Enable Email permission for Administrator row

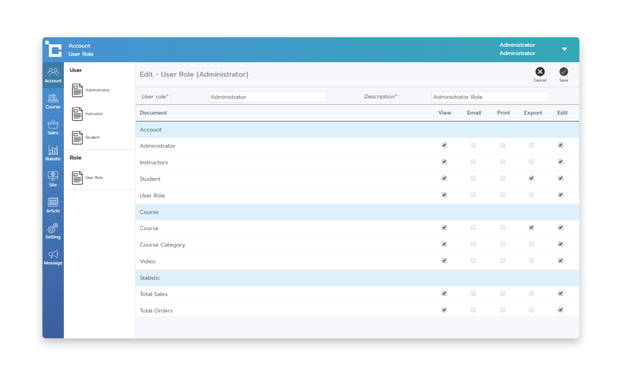(473, 145)
